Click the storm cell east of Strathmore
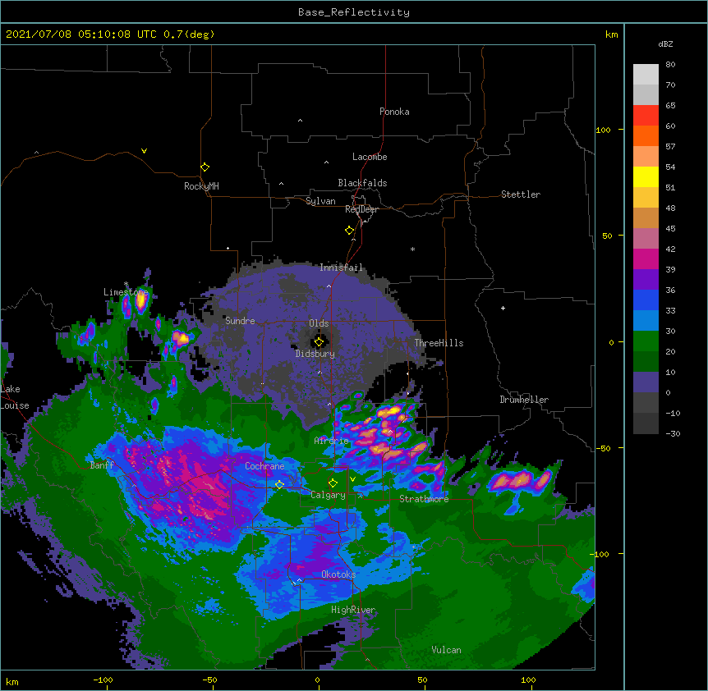Screen dimensions: 708x691 point(522,480)
